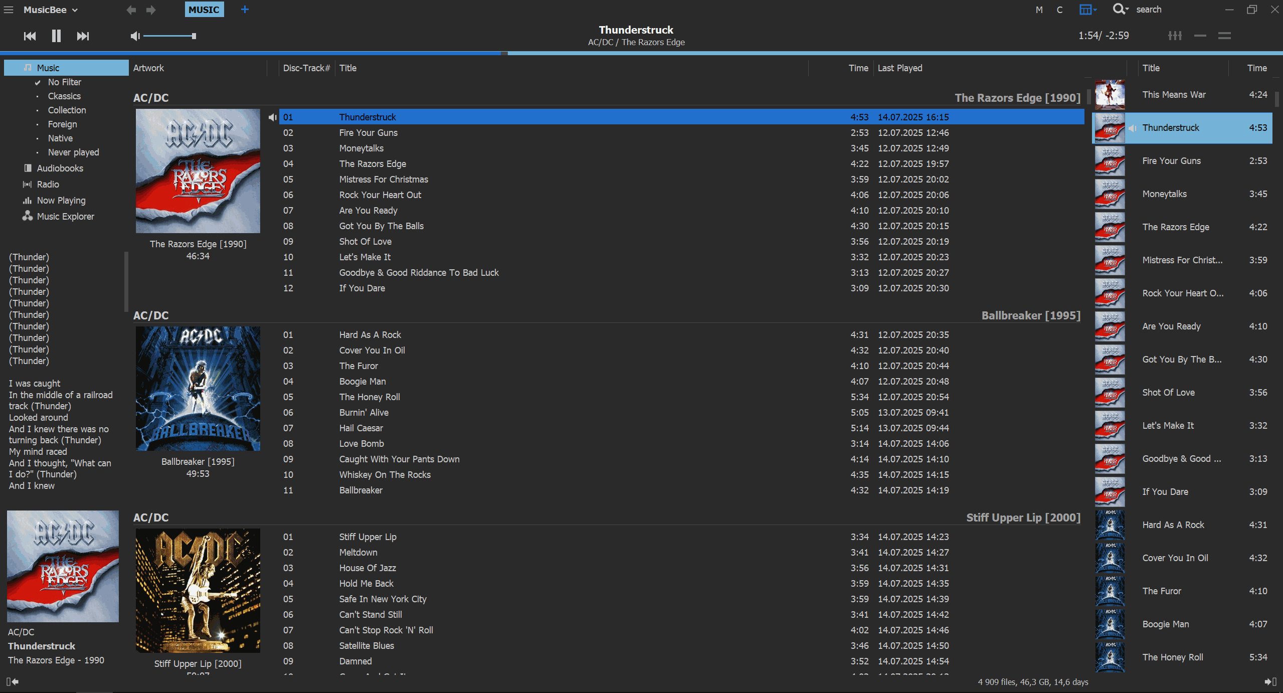Click the hamburger menu icon
This screenshot has width=1283, height=693.
(x=9, y=10)
